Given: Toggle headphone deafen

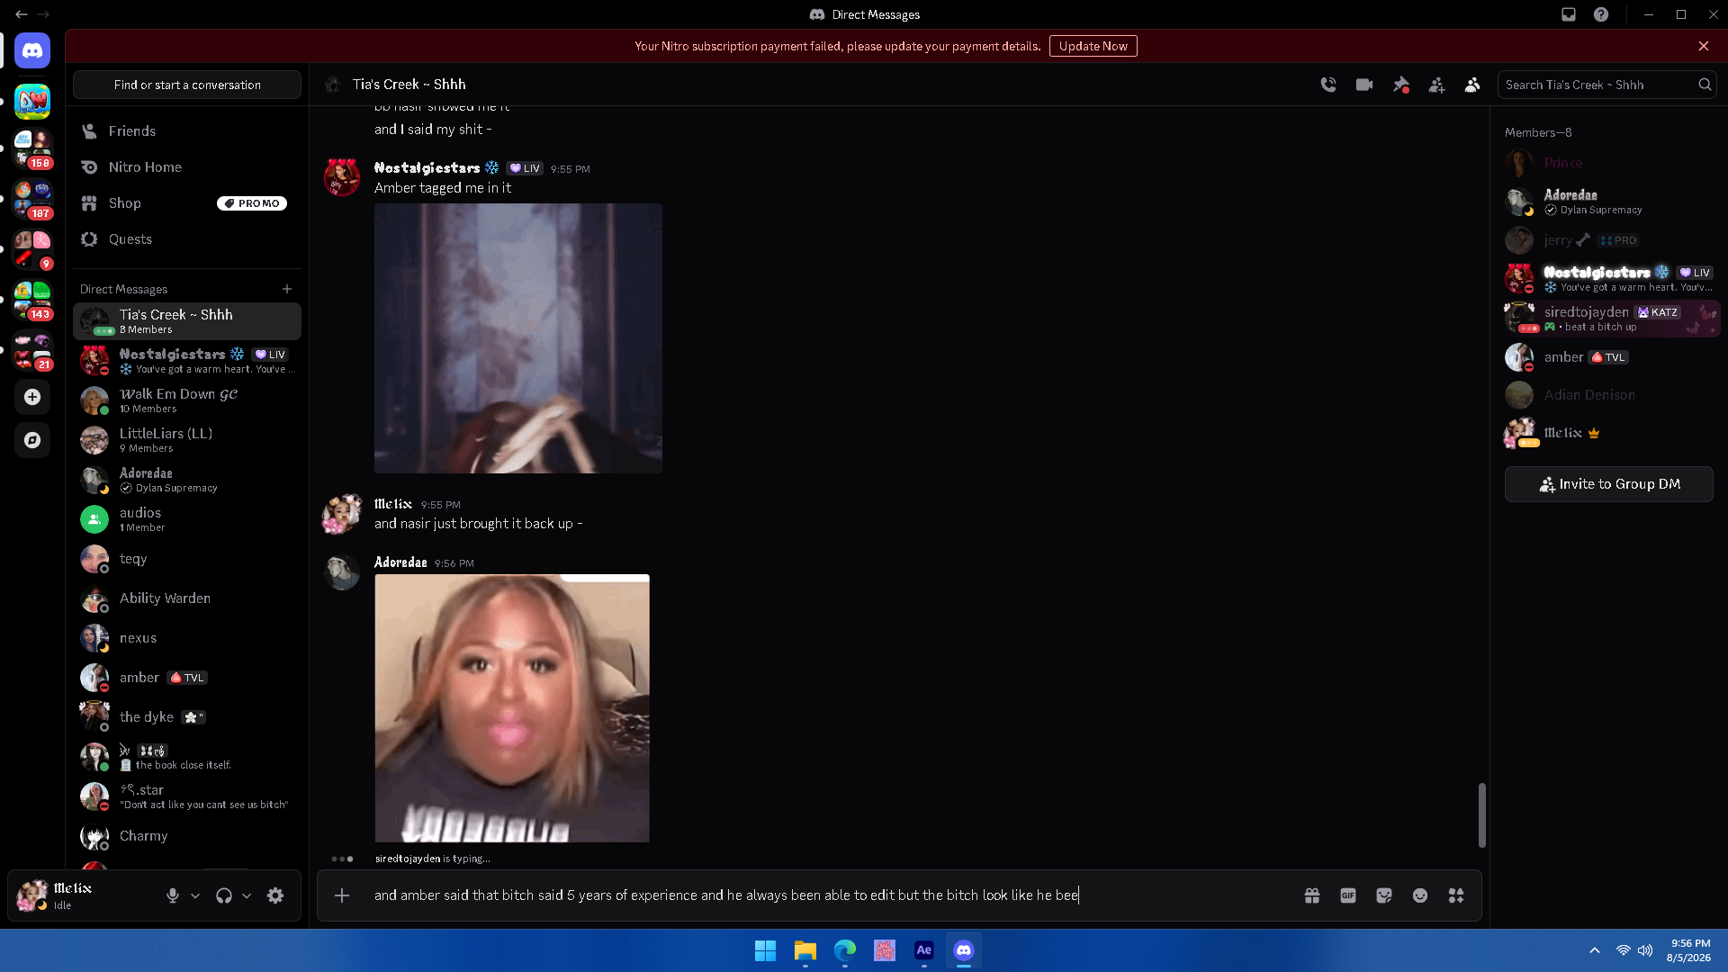Looking at the screenshot, I should [x=224, y=895].
